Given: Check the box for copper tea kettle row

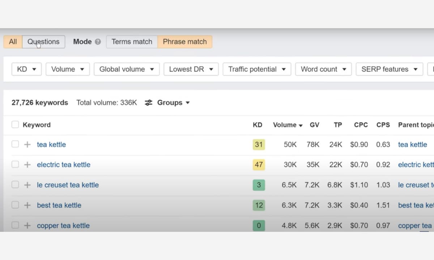Looking at the screenshot, I should tap(15, 225).
